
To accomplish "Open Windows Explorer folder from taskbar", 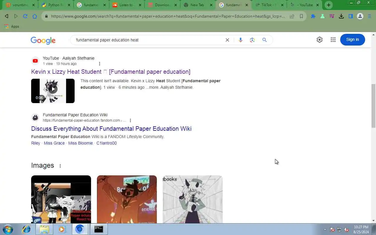I will pyautogui.click(x=44, y=229).
